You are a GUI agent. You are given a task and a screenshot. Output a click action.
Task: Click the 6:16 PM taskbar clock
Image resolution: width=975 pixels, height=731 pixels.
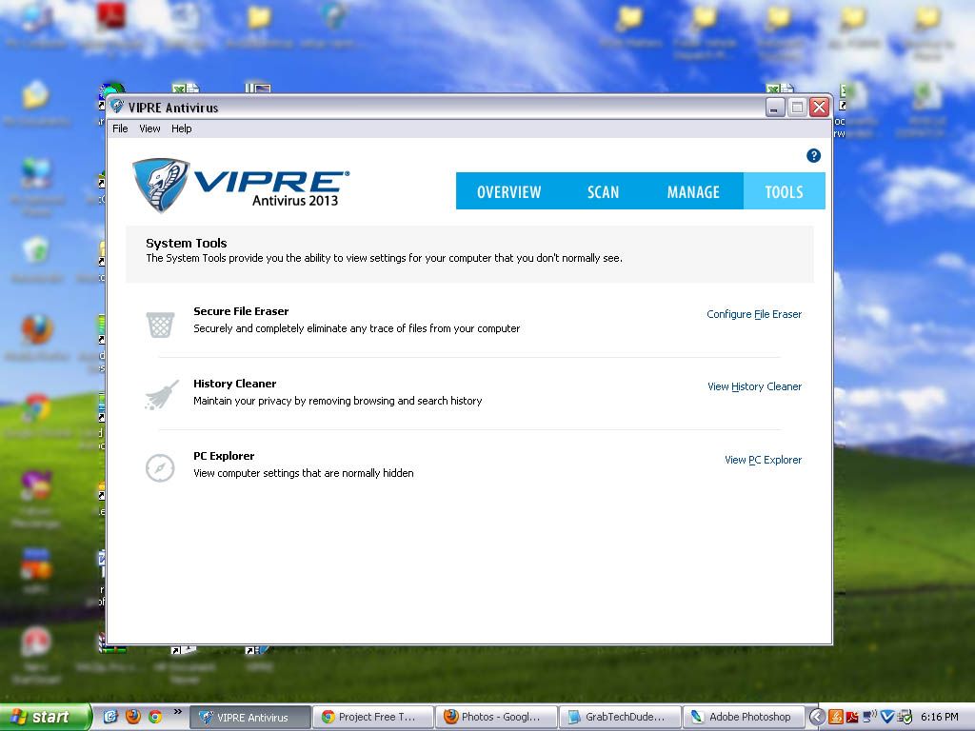[939, 717]
